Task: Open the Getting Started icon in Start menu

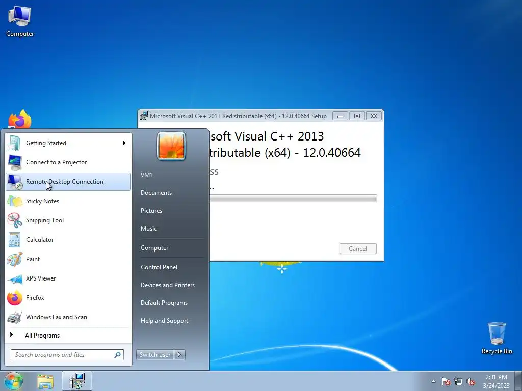Action: point(14,143)
